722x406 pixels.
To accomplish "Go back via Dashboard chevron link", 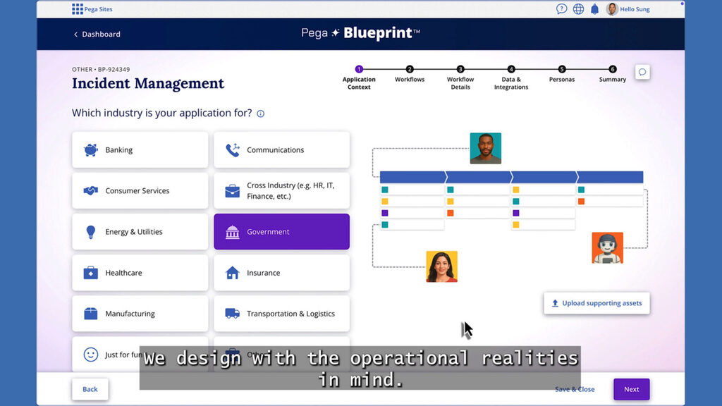I will 97,34.
